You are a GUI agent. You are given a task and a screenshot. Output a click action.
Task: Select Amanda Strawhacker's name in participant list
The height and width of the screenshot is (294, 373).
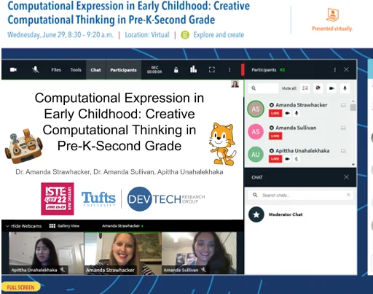pyautogui.click(x=302, y=105)
